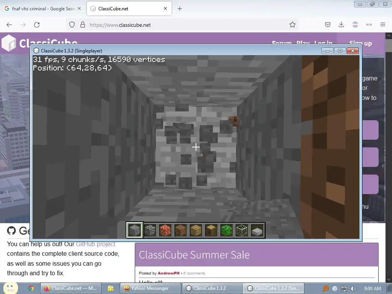Select the log block in hotbar
The height and width of the screenshot is (294, 392).
[211, 230]
